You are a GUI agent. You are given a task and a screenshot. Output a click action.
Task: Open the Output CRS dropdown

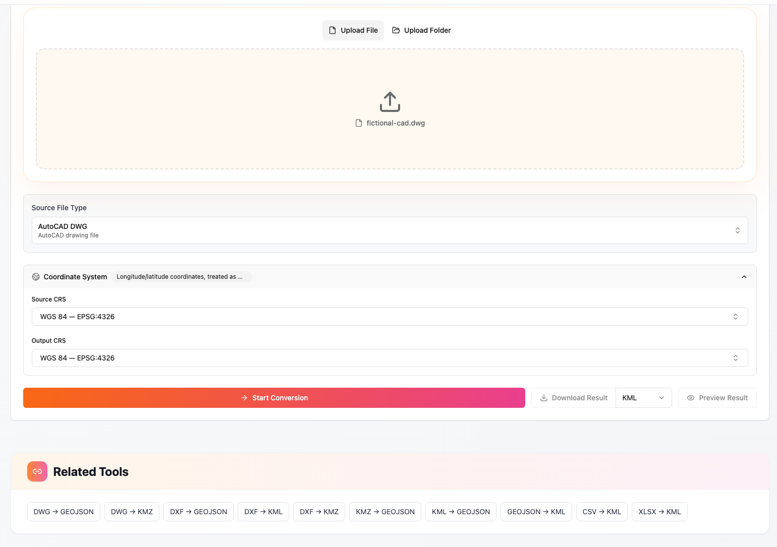point(390,358)
